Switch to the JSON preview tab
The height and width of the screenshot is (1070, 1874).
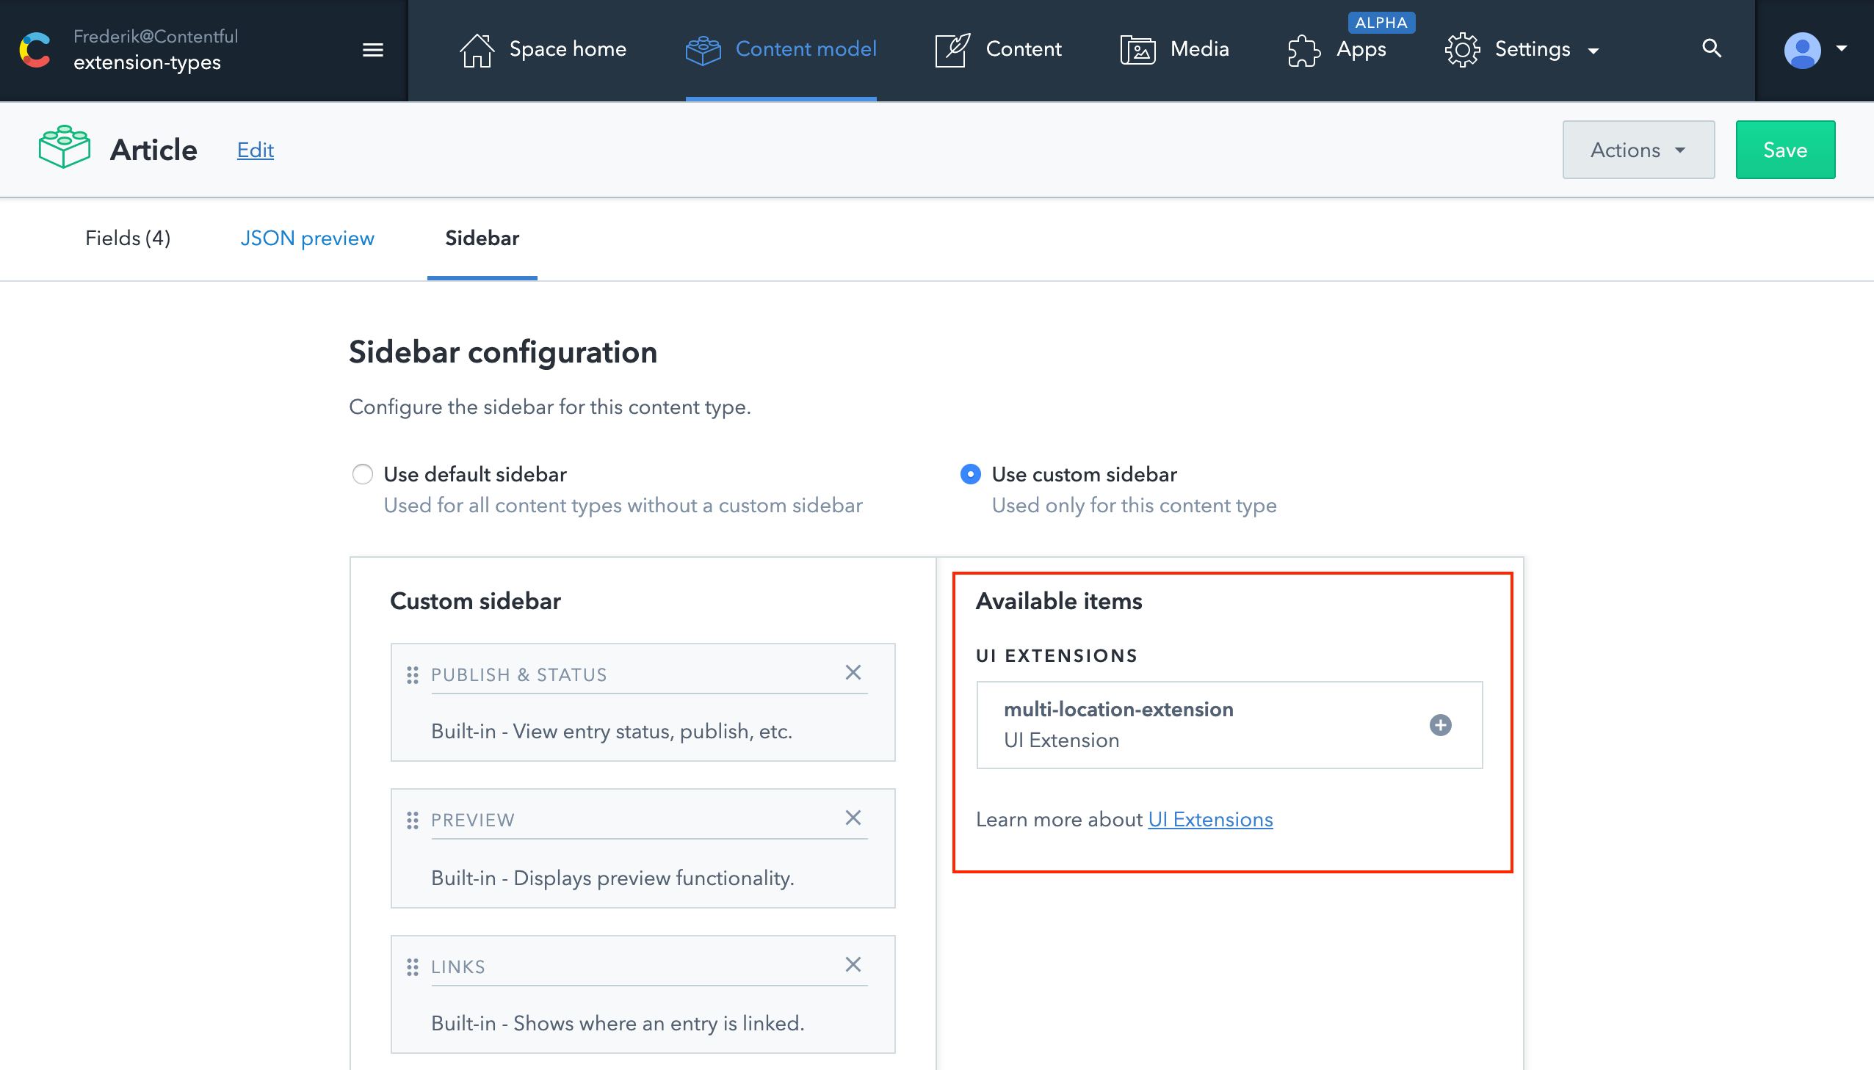pyautogui.click(x=307, y=238)
